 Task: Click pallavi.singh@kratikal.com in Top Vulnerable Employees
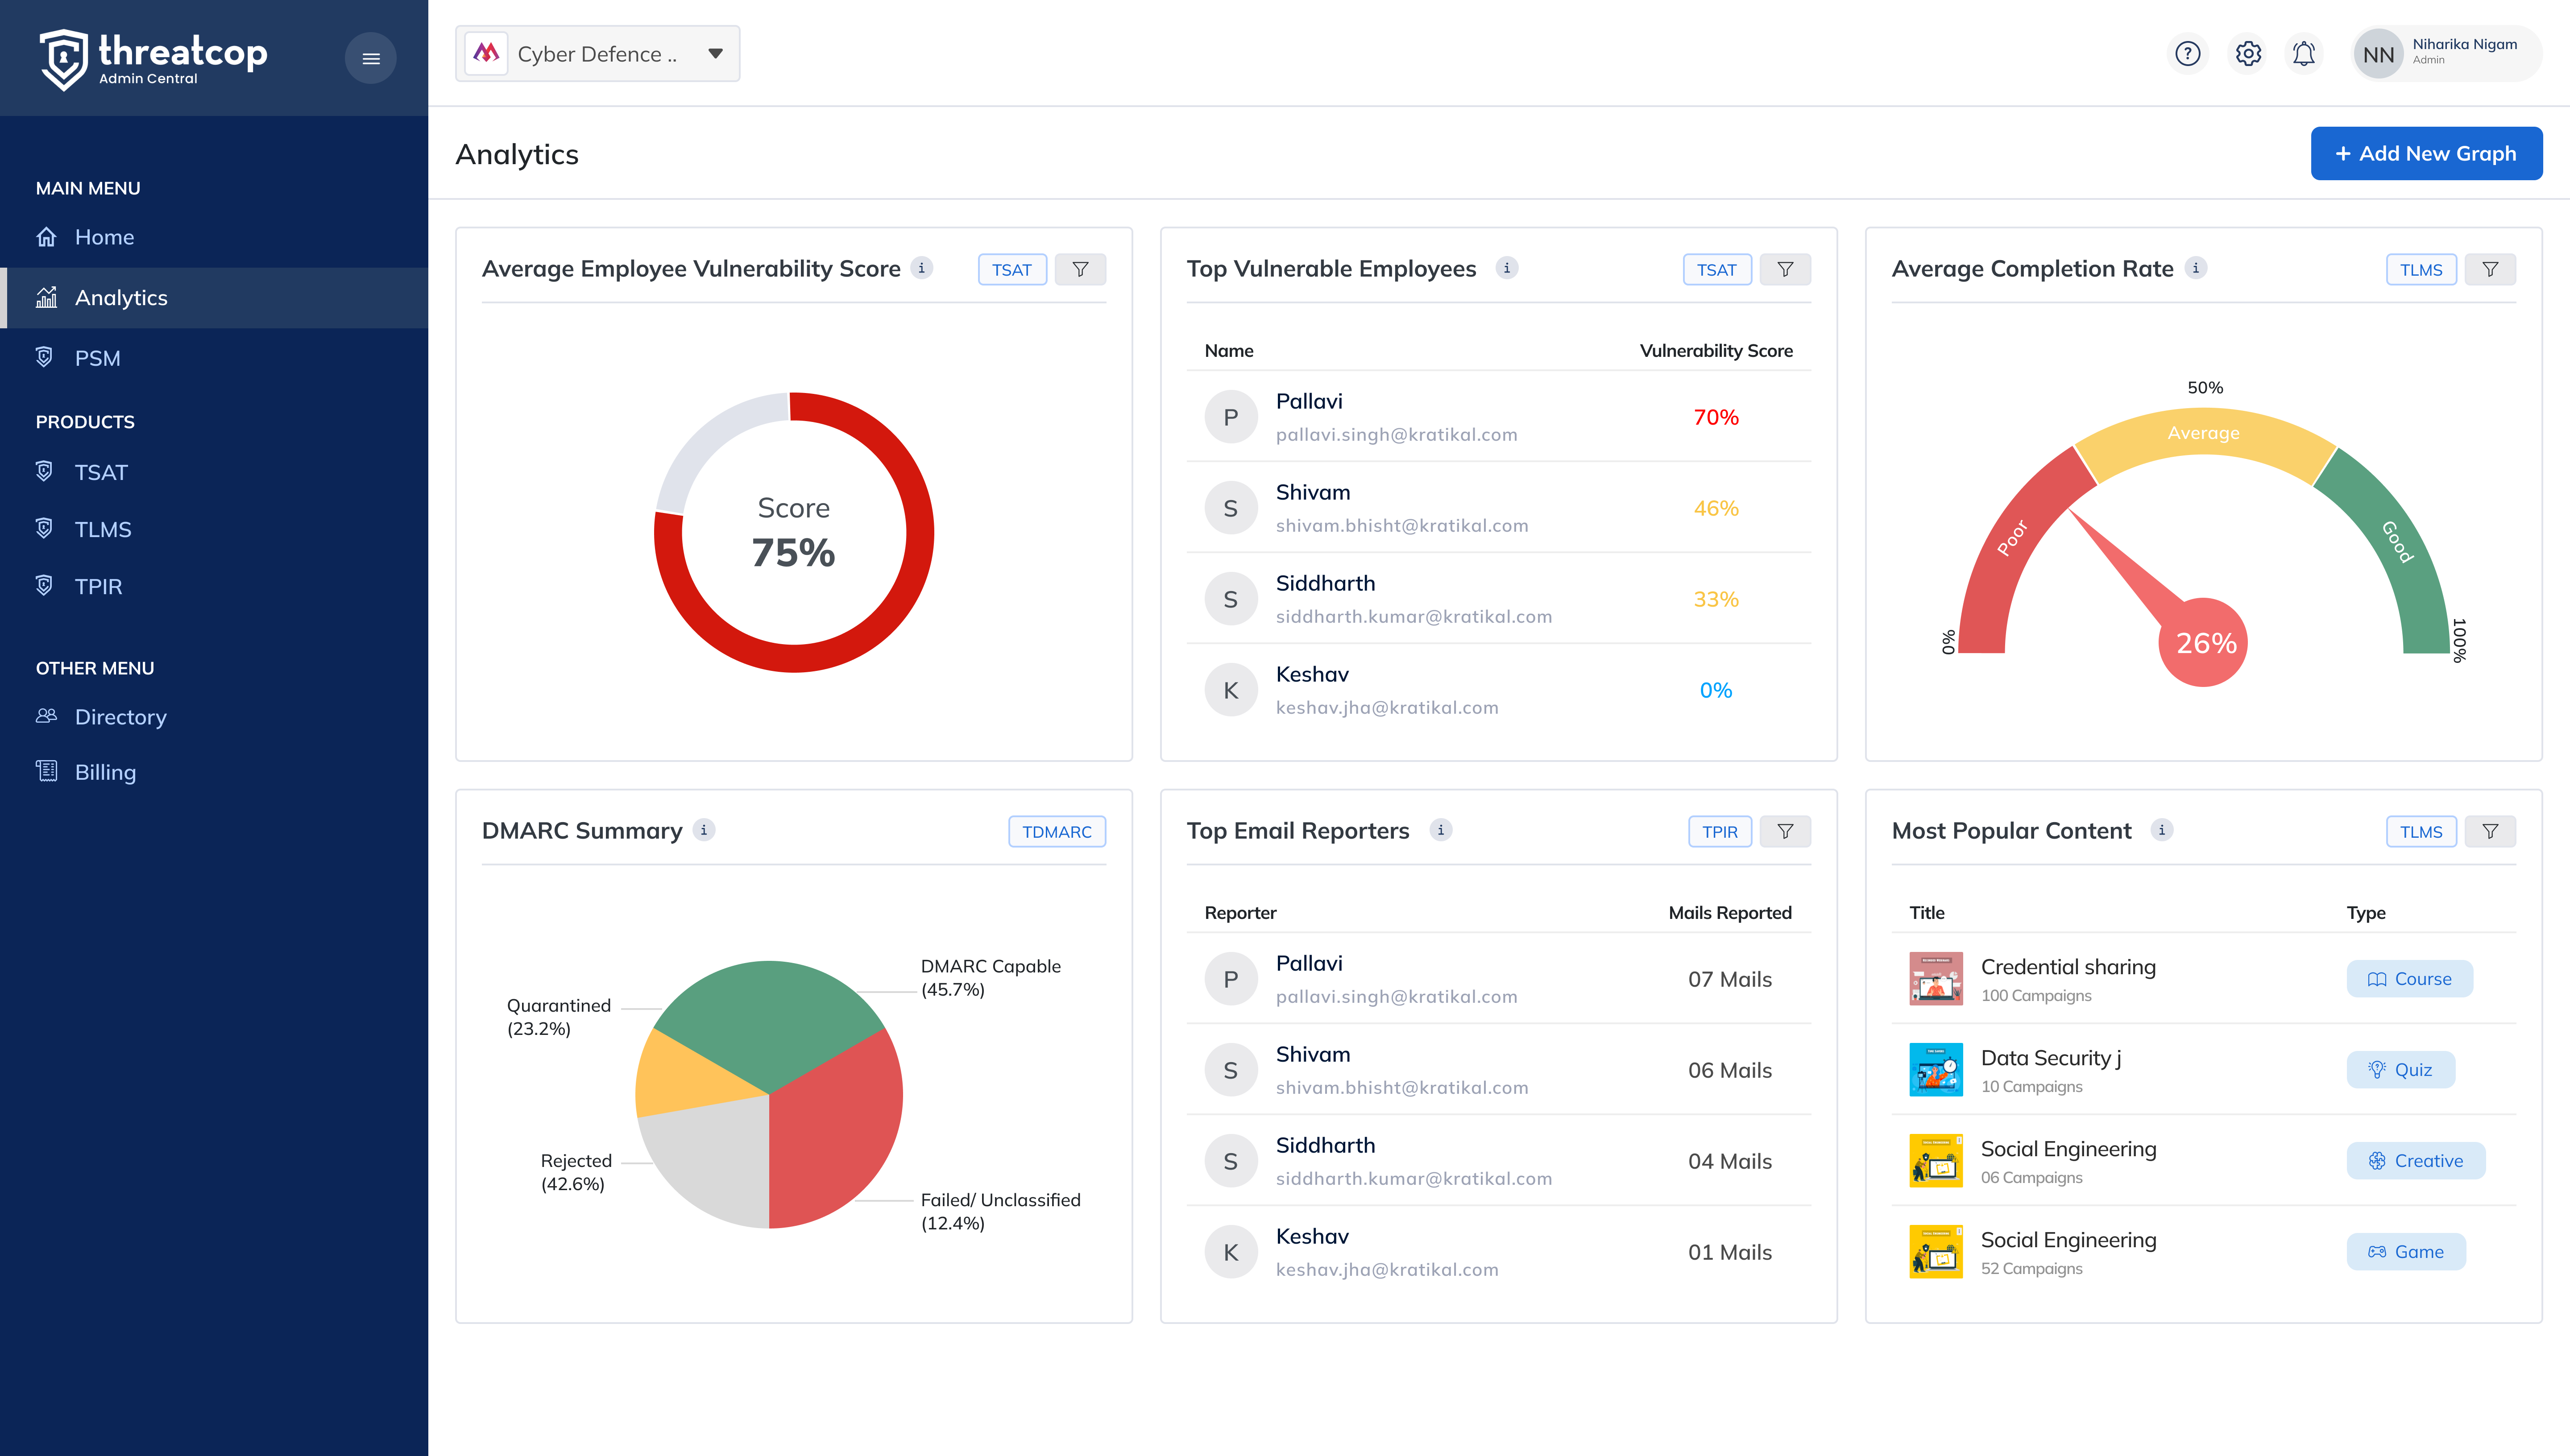coord(1396,435)
